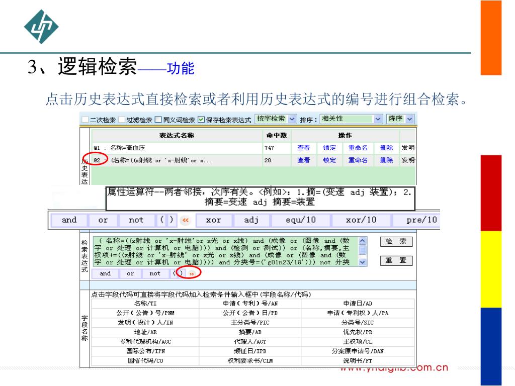
Task: Insert field code 代理人/AGT
Action: click(250, 342)
